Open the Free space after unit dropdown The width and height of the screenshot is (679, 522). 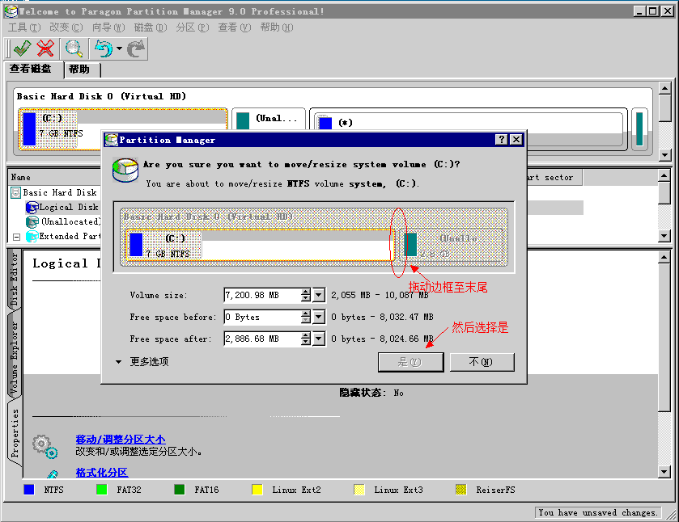pyautogui.click(x=319, y=339)
